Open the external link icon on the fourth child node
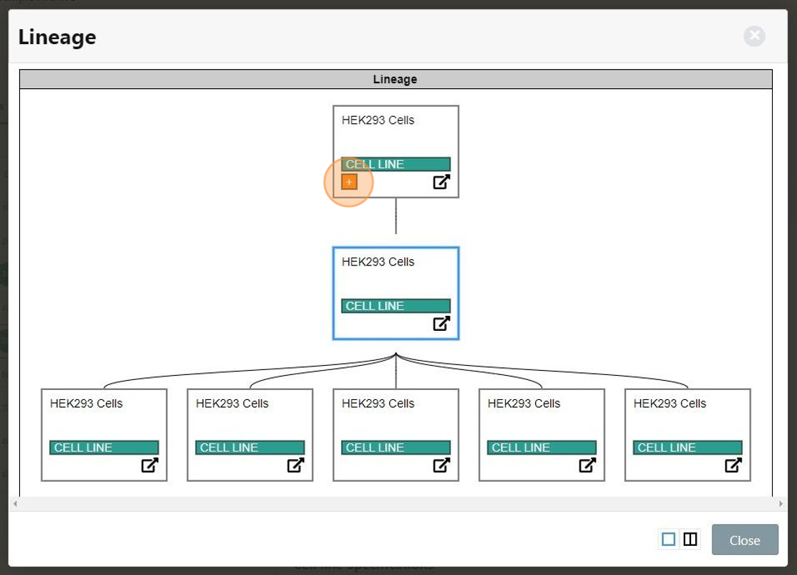 [x=587, y=465]
